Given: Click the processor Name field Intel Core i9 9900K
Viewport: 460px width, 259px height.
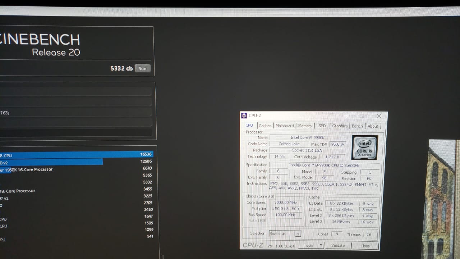Looking at the screenshot, I should click(308, 138).
